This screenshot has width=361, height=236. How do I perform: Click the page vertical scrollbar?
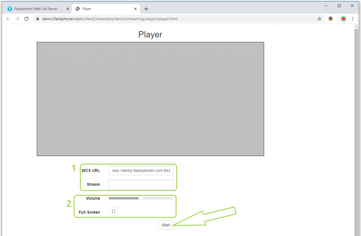pyautogui.click(x=356, y=132)
